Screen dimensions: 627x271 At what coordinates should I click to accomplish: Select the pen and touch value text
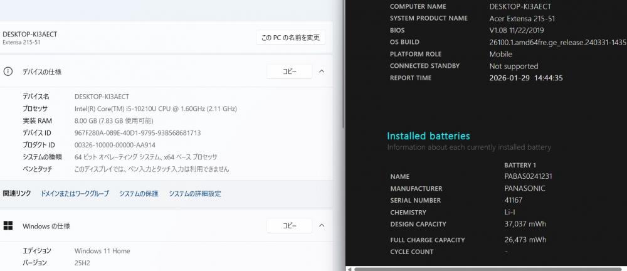tap(152, 169)
